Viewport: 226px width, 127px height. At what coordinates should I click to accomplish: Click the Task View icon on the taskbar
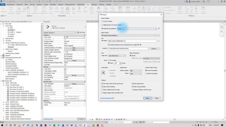tap(15, 125)
